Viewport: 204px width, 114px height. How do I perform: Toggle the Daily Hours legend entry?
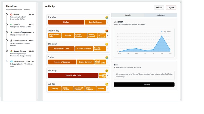(x=166, y=31)
